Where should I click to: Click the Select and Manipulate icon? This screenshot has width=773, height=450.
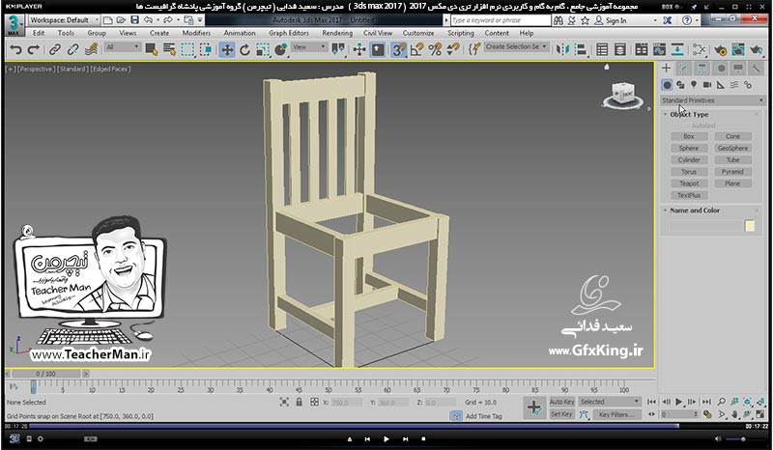pyautogui.click(x=359, y=49)
